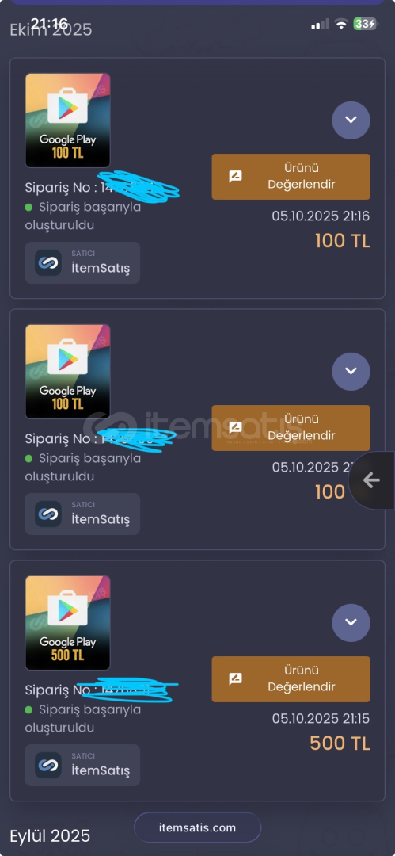
Task: Tap the battery indicator in status bar
Action: coord(365,24)
